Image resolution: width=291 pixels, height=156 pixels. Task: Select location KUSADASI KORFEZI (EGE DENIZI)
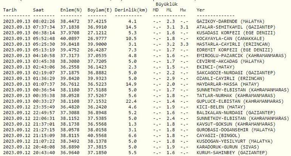tap(236, 33)
